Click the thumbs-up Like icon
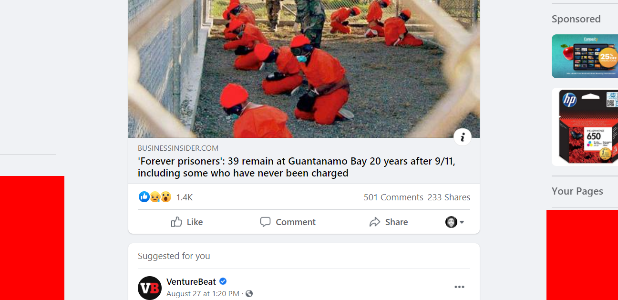Viewport: 618px width, 300px height. click(x=176, y=222)
